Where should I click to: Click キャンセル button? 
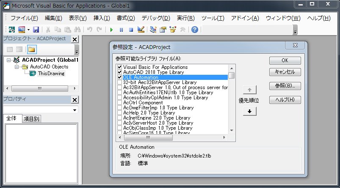285,72
